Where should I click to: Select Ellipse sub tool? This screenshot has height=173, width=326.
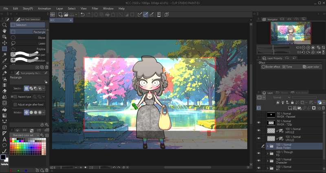point(28,38)
